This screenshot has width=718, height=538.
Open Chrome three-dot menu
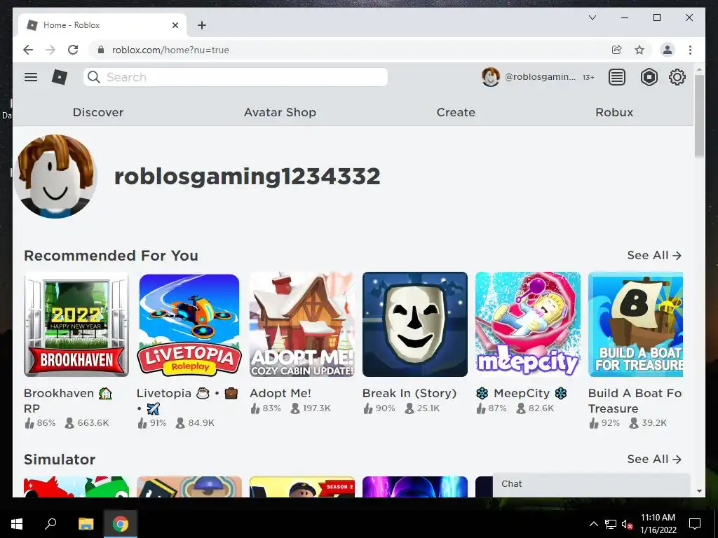point(690,50)
